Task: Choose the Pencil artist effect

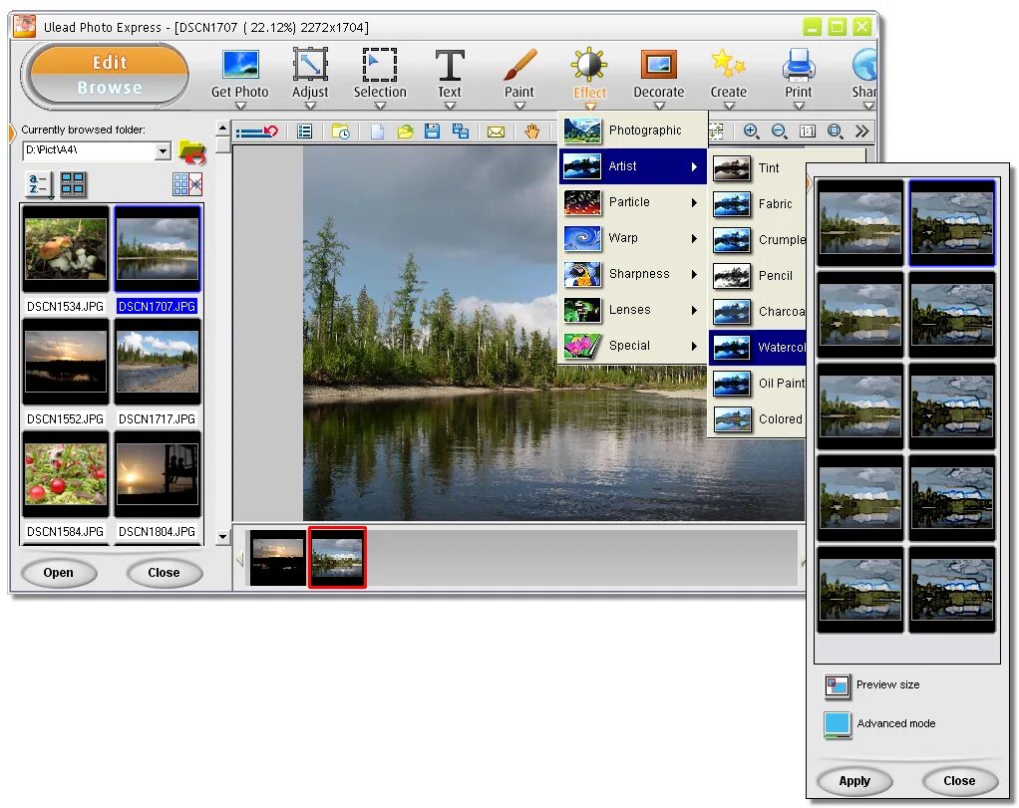Action: 758,276
